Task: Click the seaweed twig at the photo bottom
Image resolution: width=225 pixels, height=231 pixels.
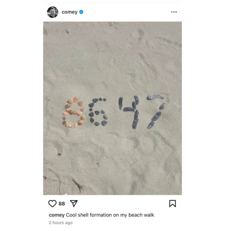Action: (x=78, y=186)
